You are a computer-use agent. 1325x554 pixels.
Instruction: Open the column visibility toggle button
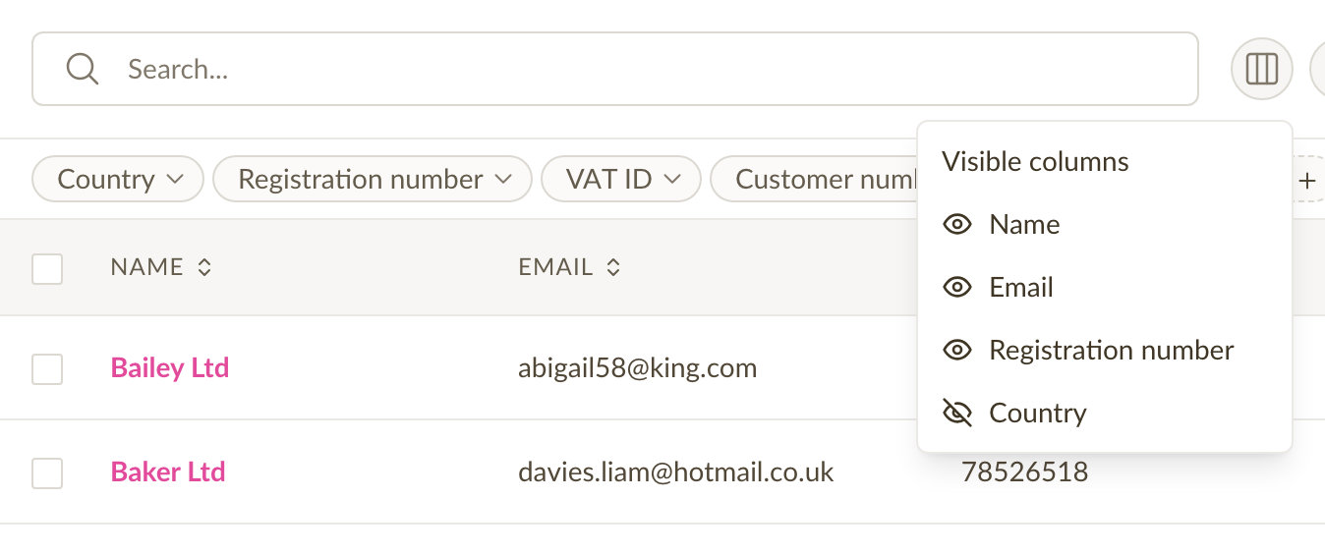[1261, 69]
